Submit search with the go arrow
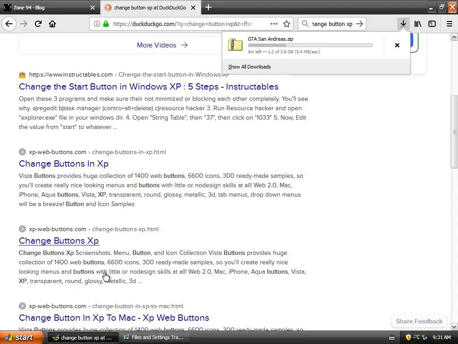This screenshot has width=458, height=344. [360, 24]
